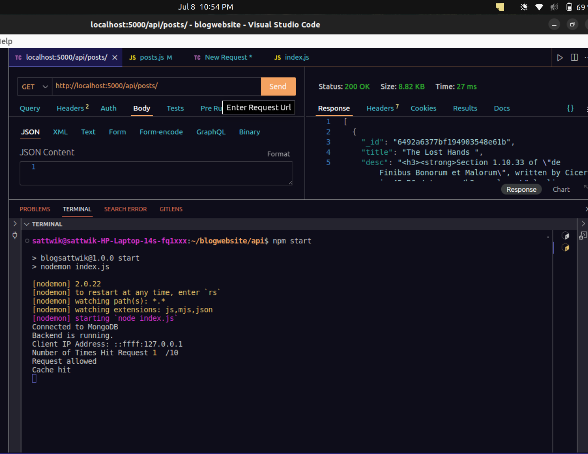Click the TC icon of New Request tab
The height and width of the screenshot is (454, 588).
click(x=197, y=58)
